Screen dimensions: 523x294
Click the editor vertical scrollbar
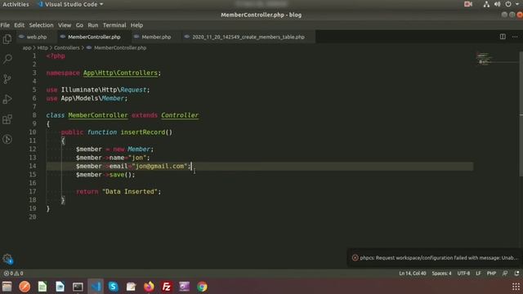(521, 114)
